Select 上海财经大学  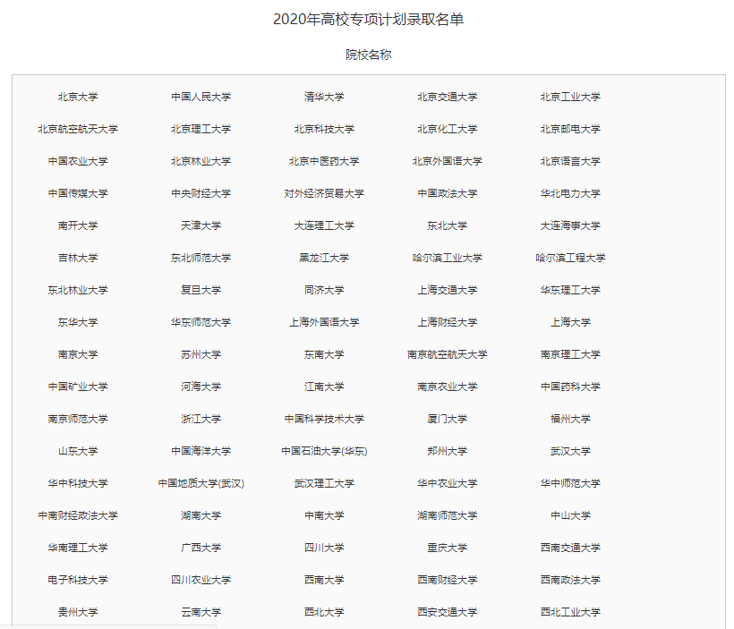click(447, 322)
